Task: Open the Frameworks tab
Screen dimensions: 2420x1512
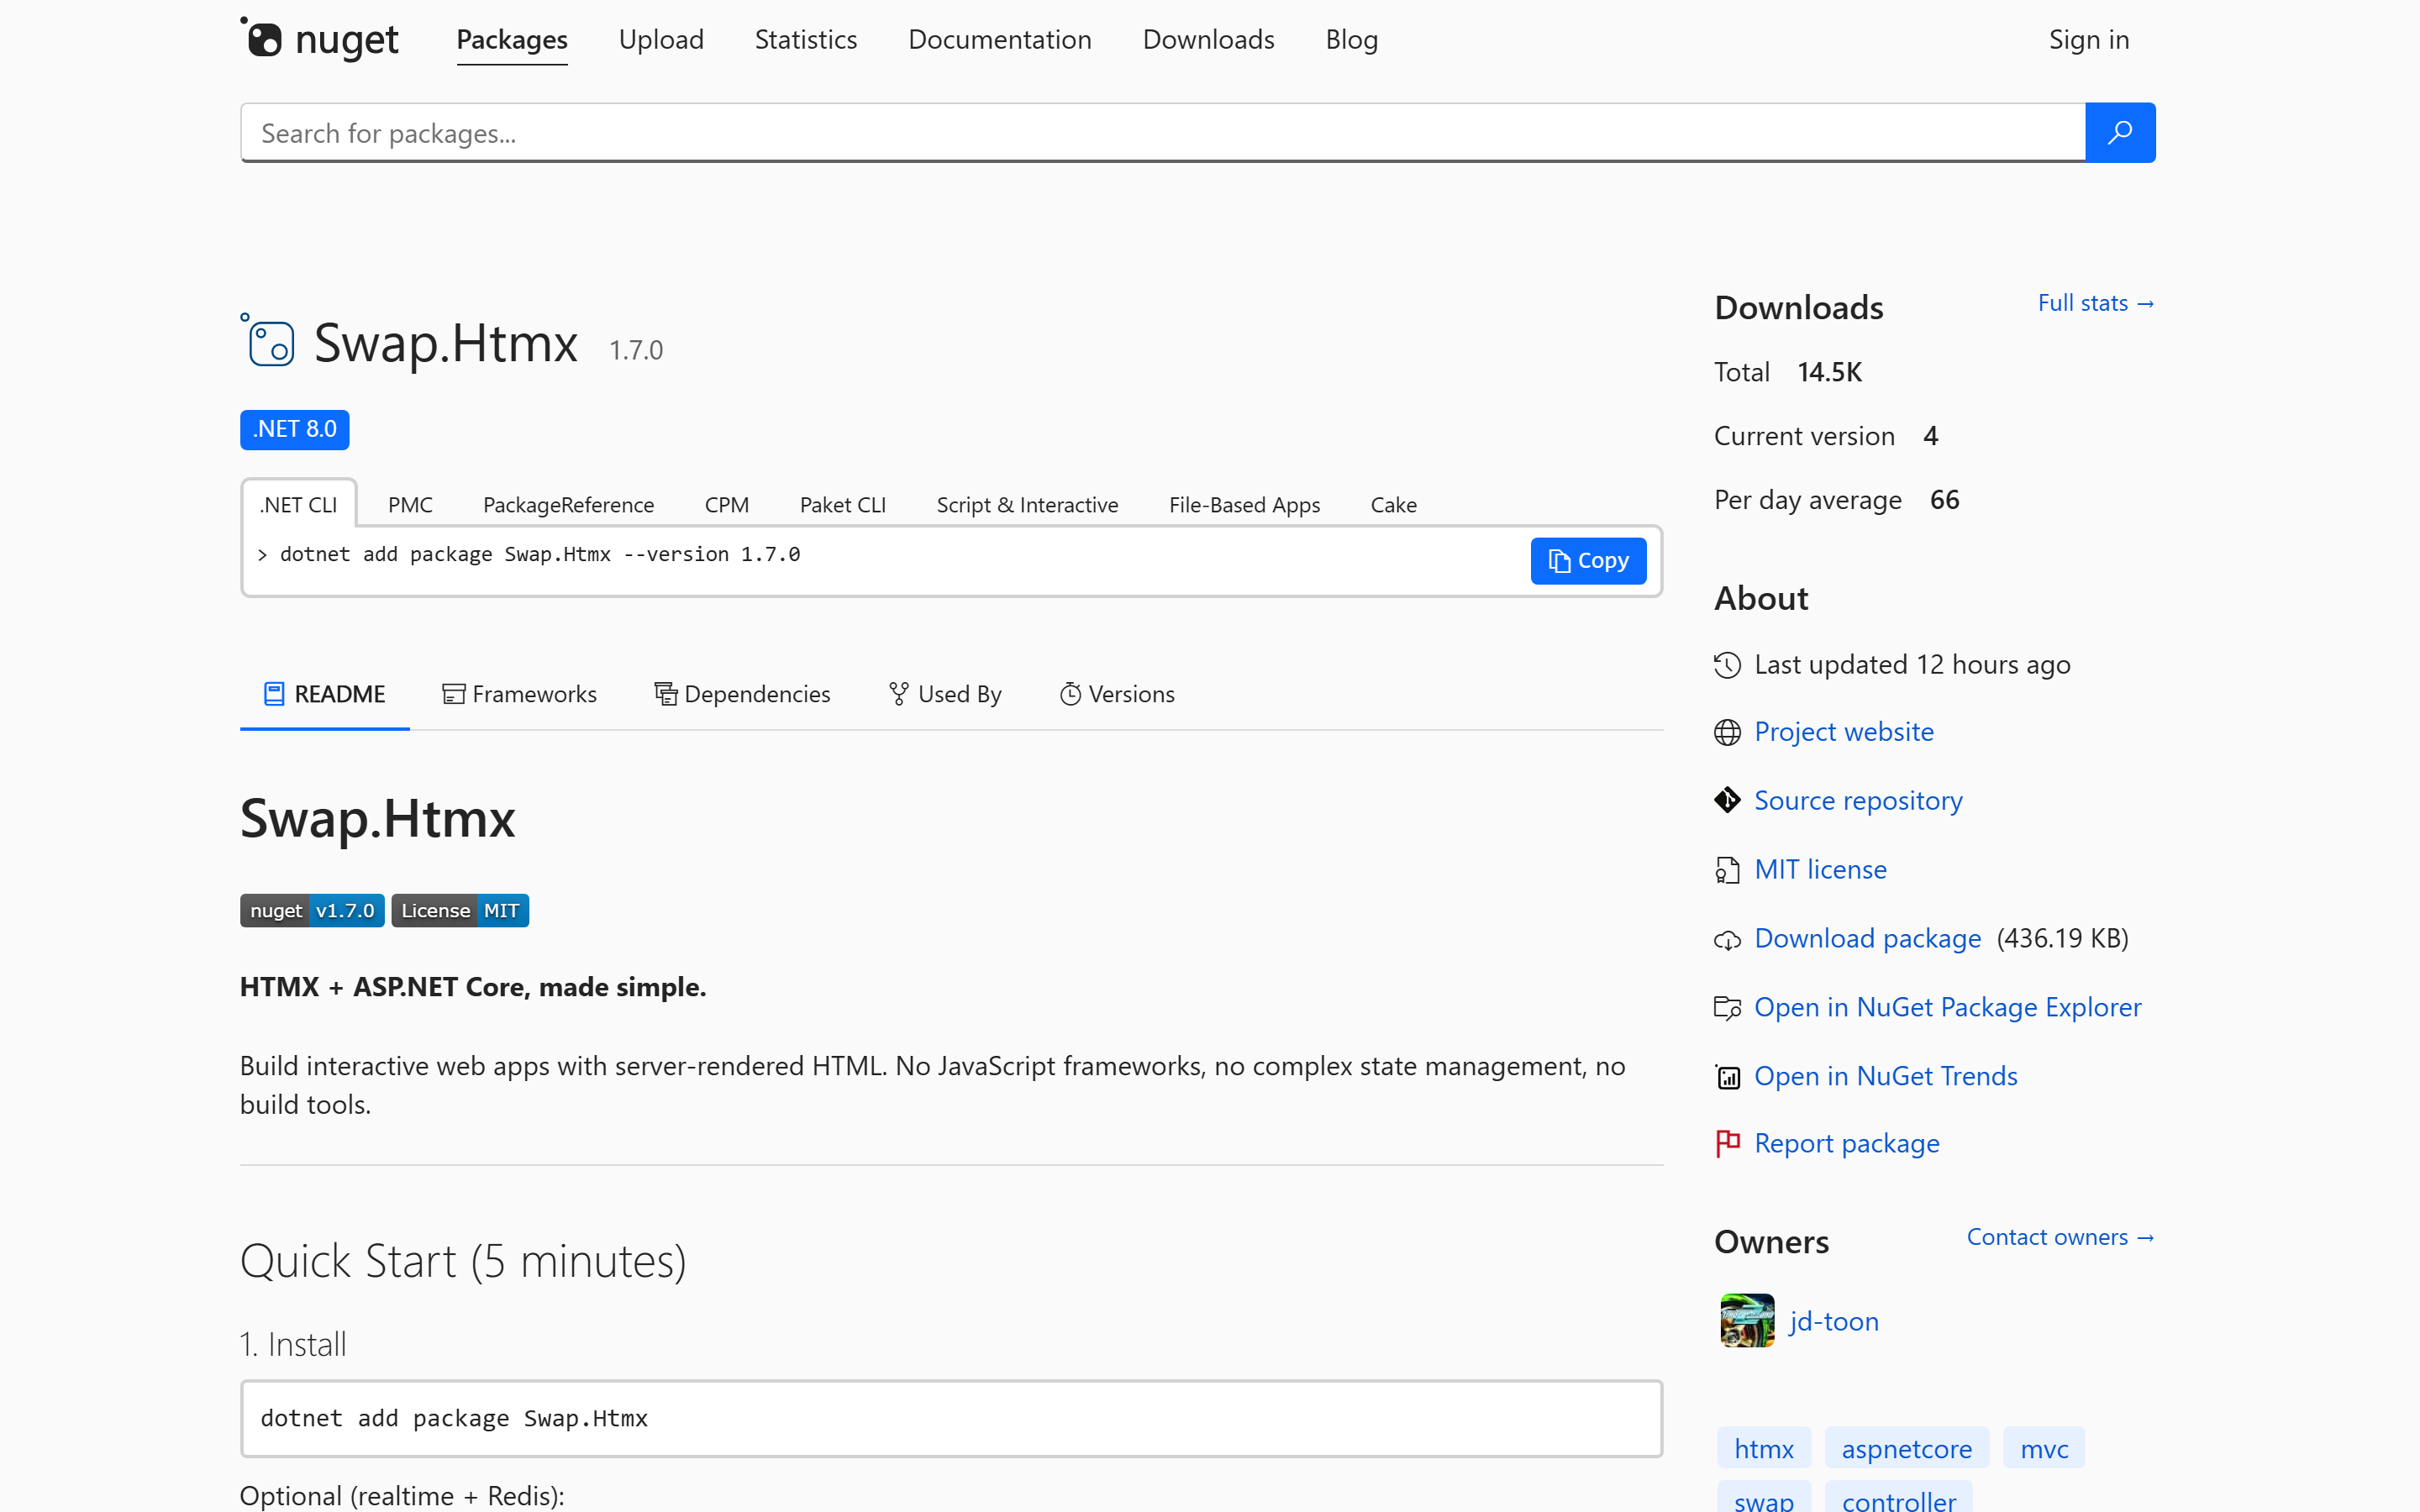Action: 520,694
